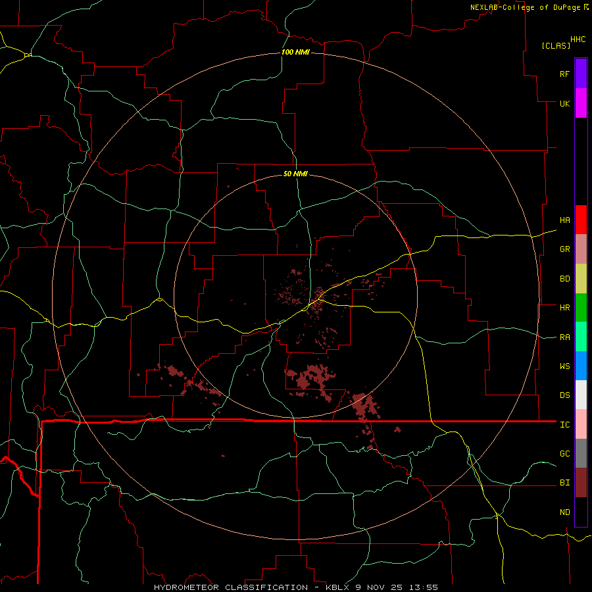Click the Hydrometeor Classification KBLX title caption
This screenshot has height=592, width=592.
(296, 587)
